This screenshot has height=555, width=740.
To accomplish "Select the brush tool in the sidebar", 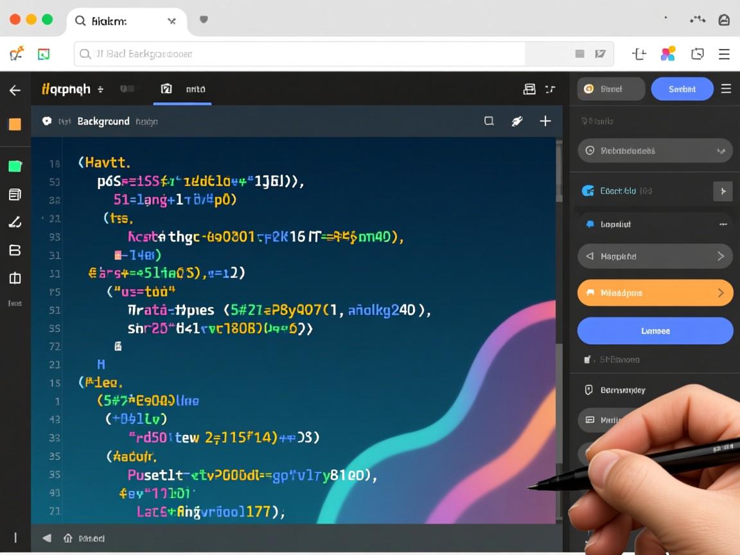I will pyautogui.click(x=15, y=222).
